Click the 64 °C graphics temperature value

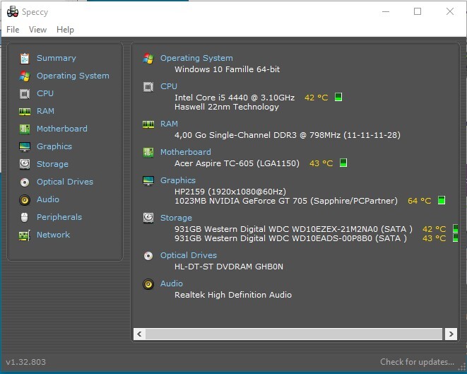[420, 201]
